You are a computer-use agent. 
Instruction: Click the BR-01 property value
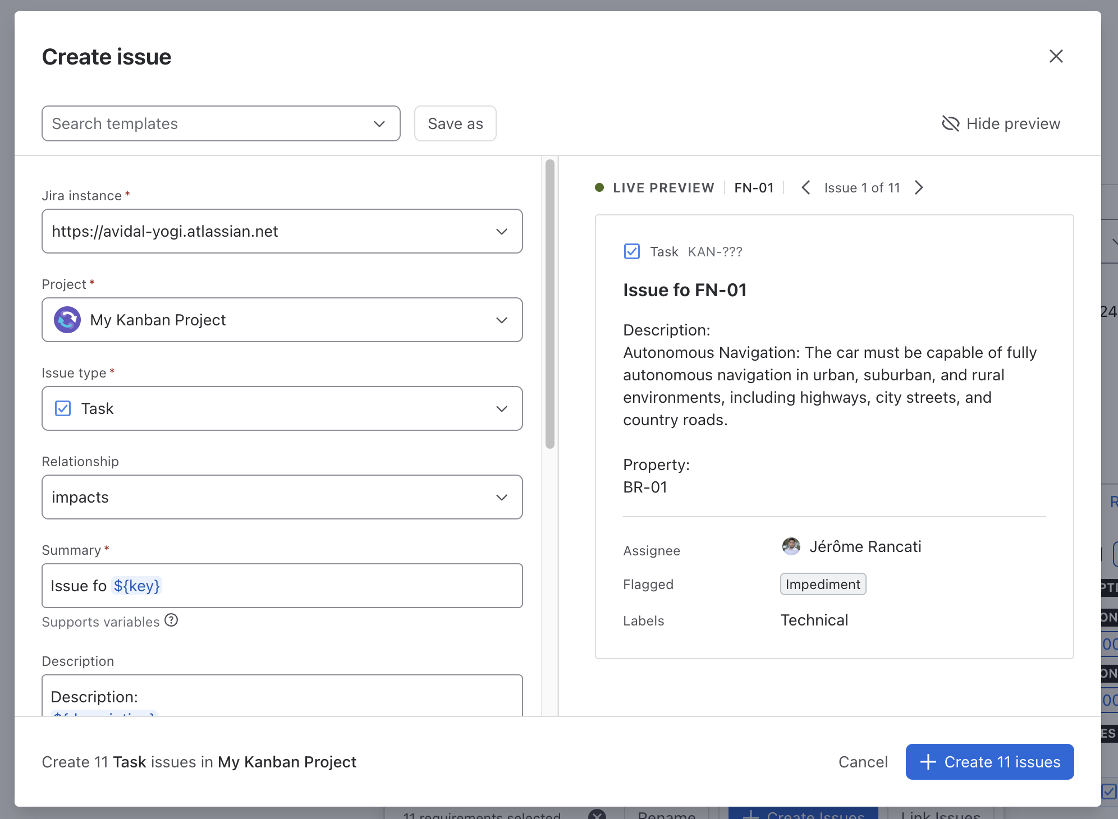pyautogui.click(x=645, y=487)
